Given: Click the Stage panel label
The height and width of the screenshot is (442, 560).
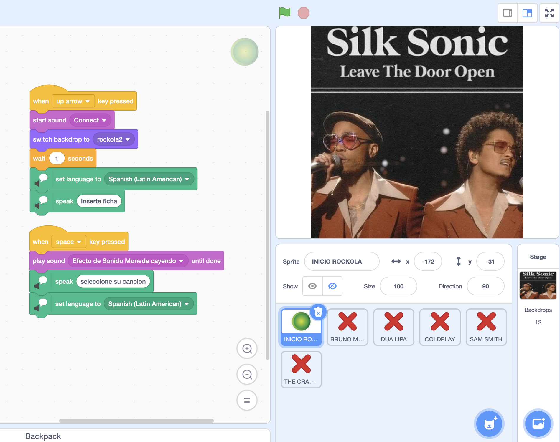Looking at the screenshot, I should 538,257.
